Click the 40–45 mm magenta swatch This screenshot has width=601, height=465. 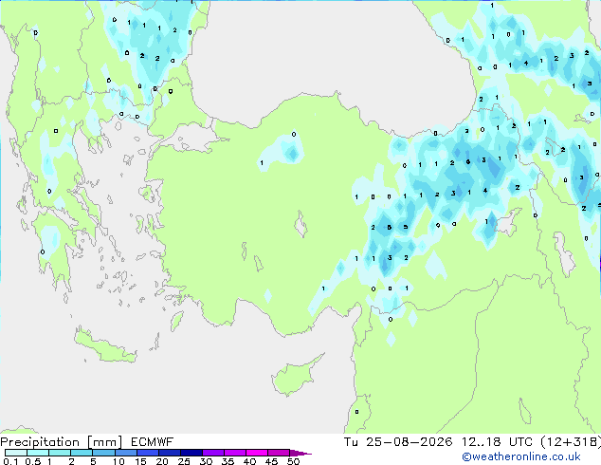coord(257,453)
